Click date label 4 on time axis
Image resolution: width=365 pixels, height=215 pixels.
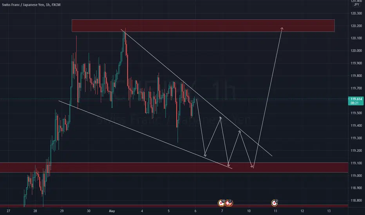coord(142,211)
